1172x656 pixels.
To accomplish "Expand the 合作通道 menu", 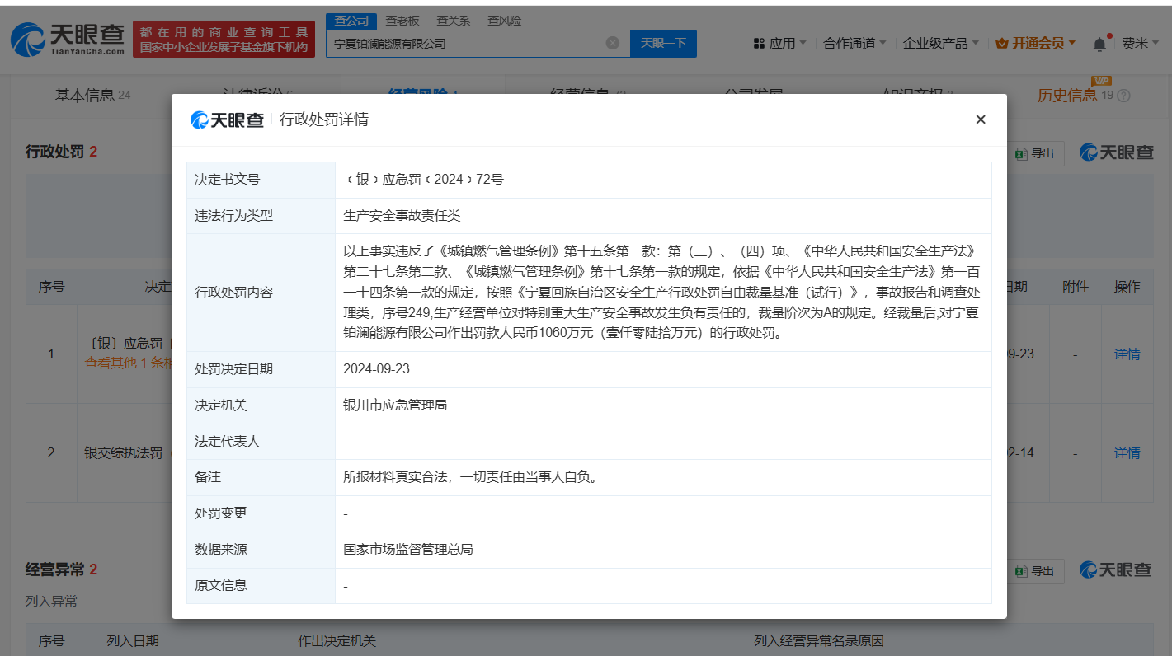I will [854, 43].
